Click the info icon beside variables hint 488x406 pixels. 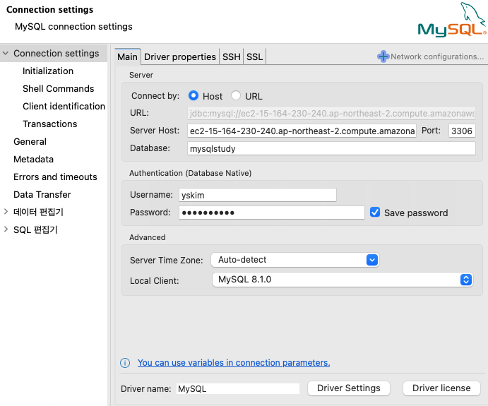click(x=125, y=363)
